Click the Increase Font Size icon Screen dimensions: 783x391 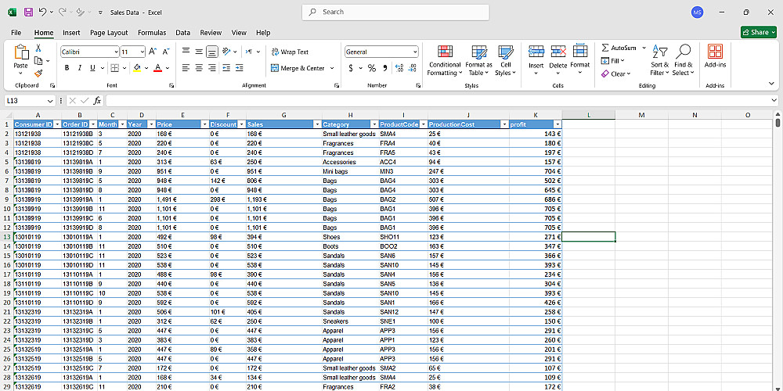click(x=153, y=52)
